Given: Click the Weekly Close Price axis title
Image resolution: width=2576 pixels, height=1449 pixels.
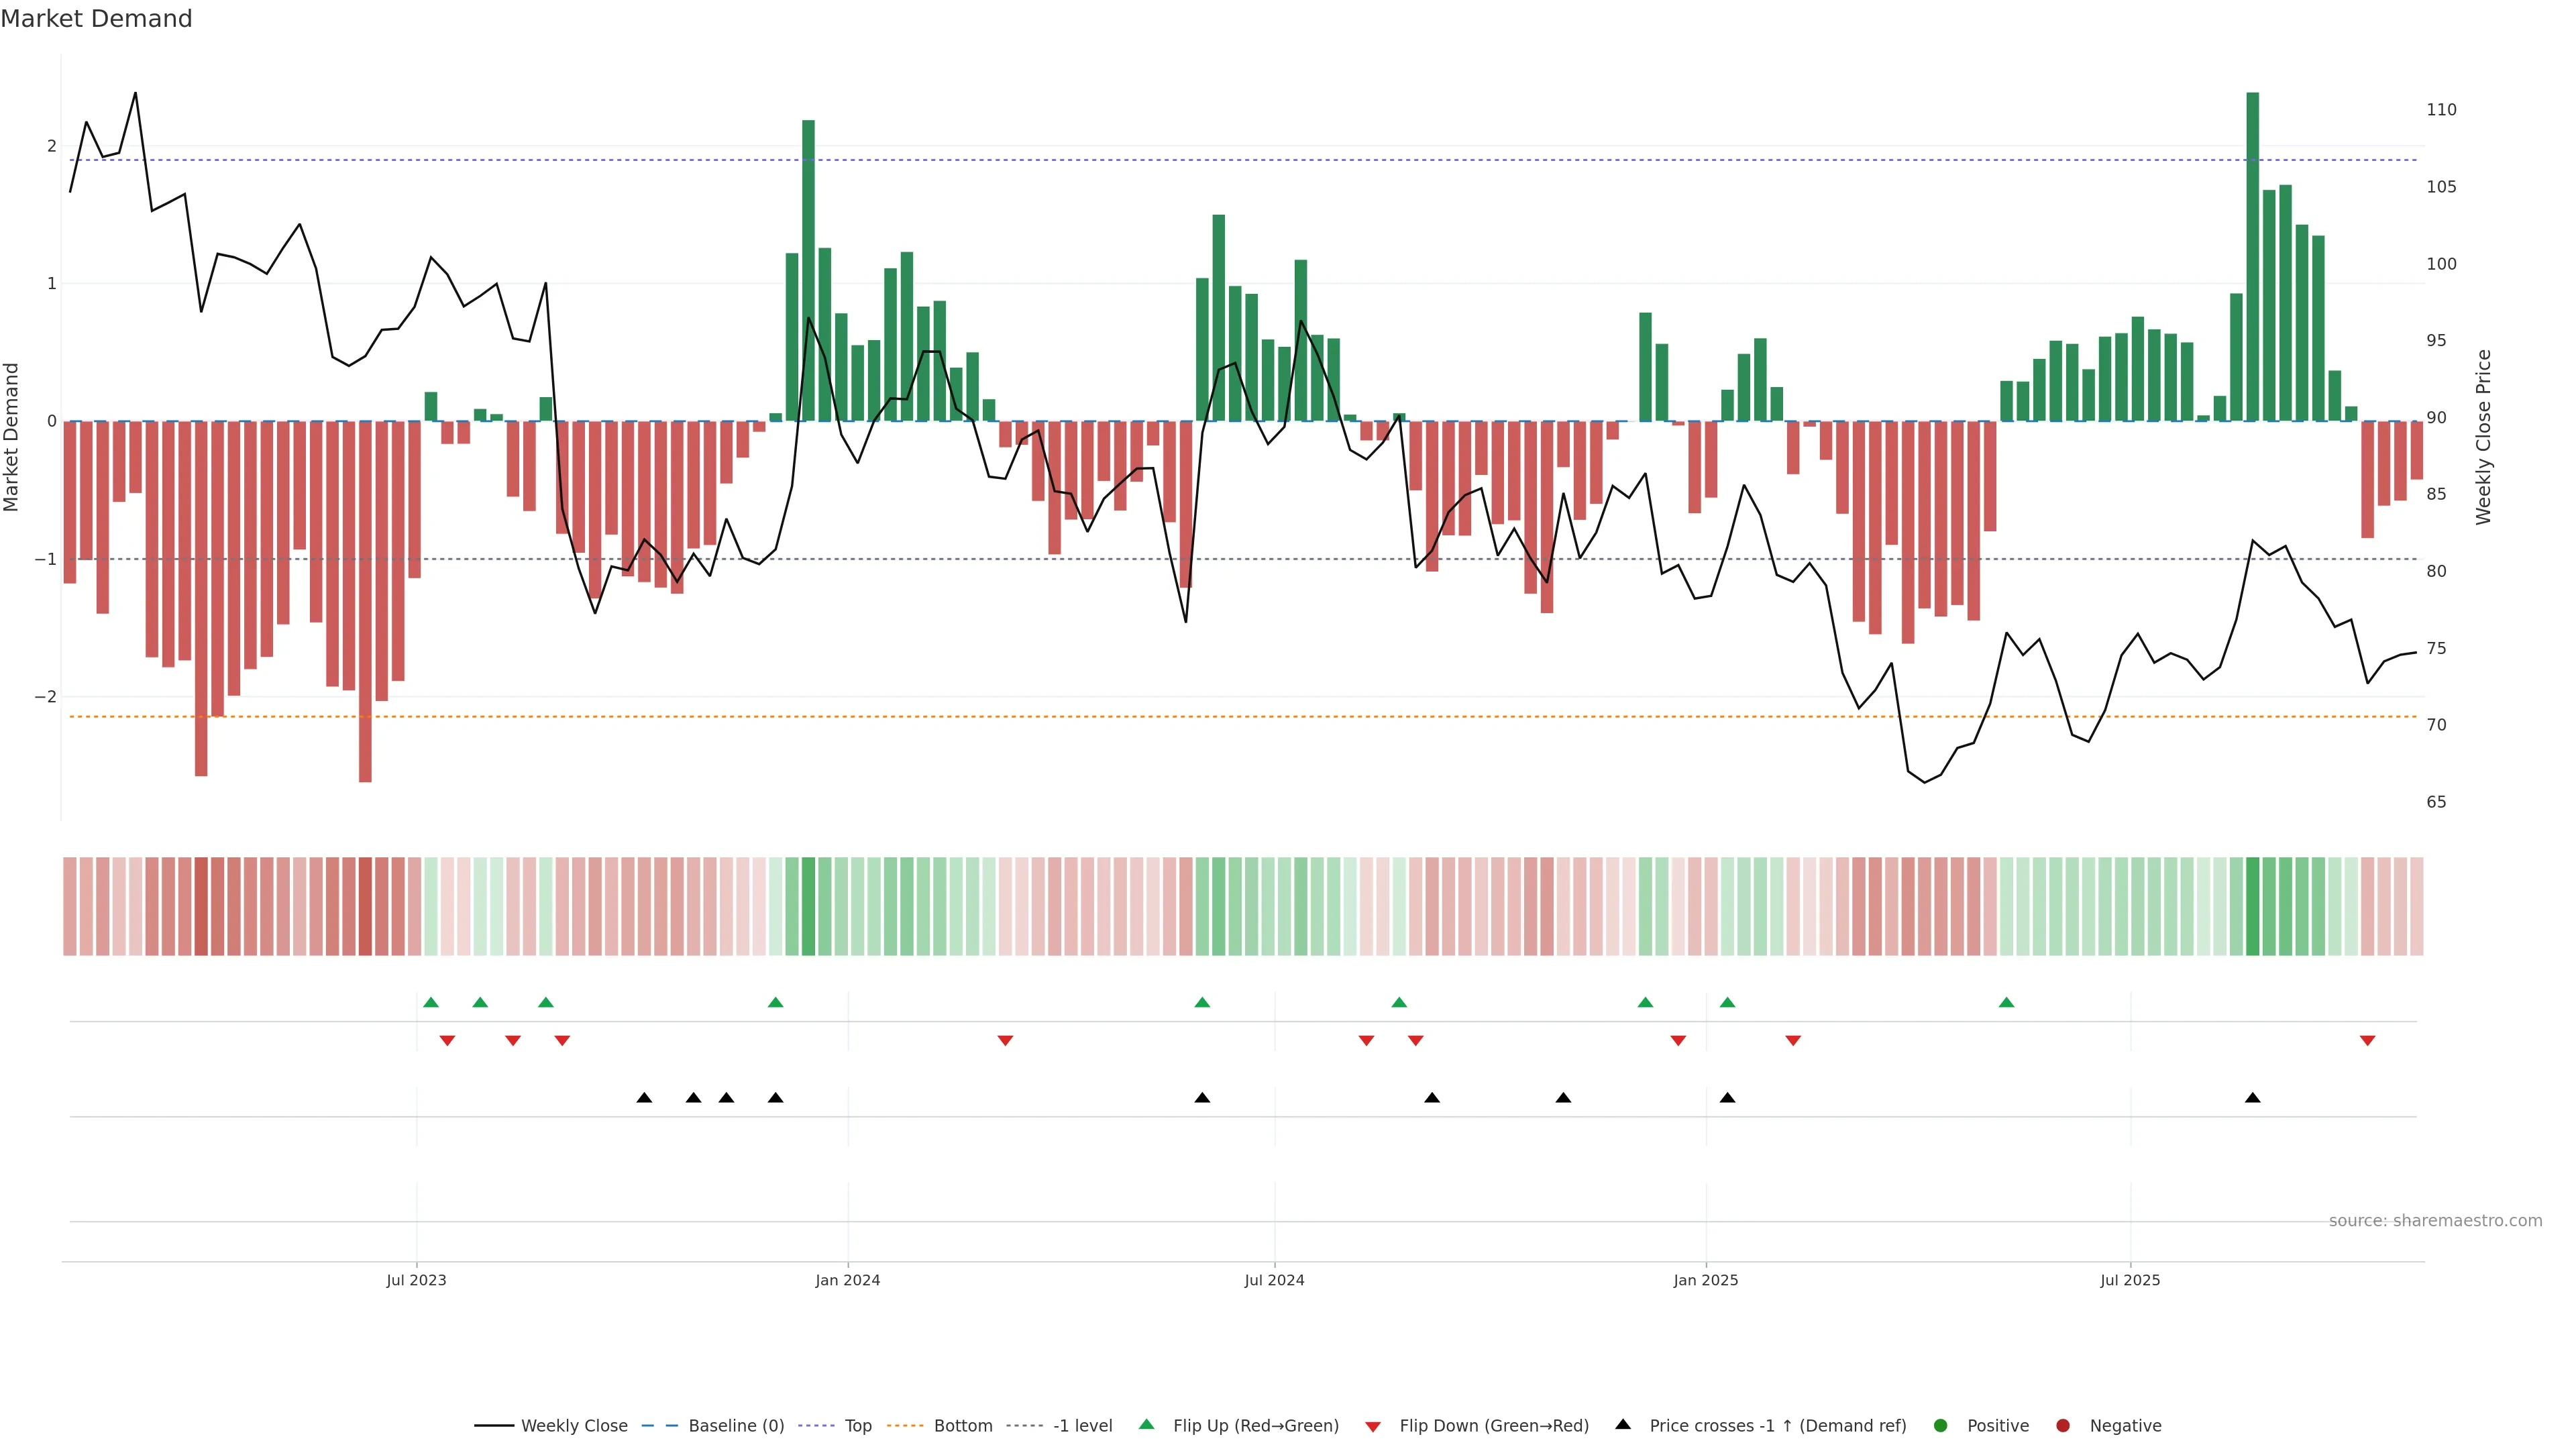Looking at the screenshot, I should pos(2484,437).
